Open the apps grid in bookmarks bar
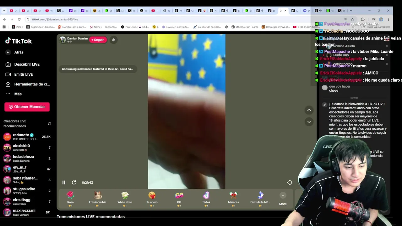The width and height of the screenshot is (402, 226). click(4, 27)
